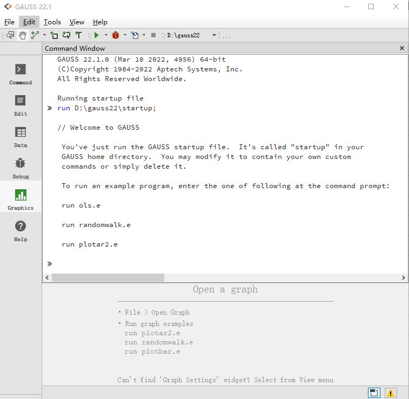Click the 'Open a graph' heading

pyautogui.click(x=225, y=289)
